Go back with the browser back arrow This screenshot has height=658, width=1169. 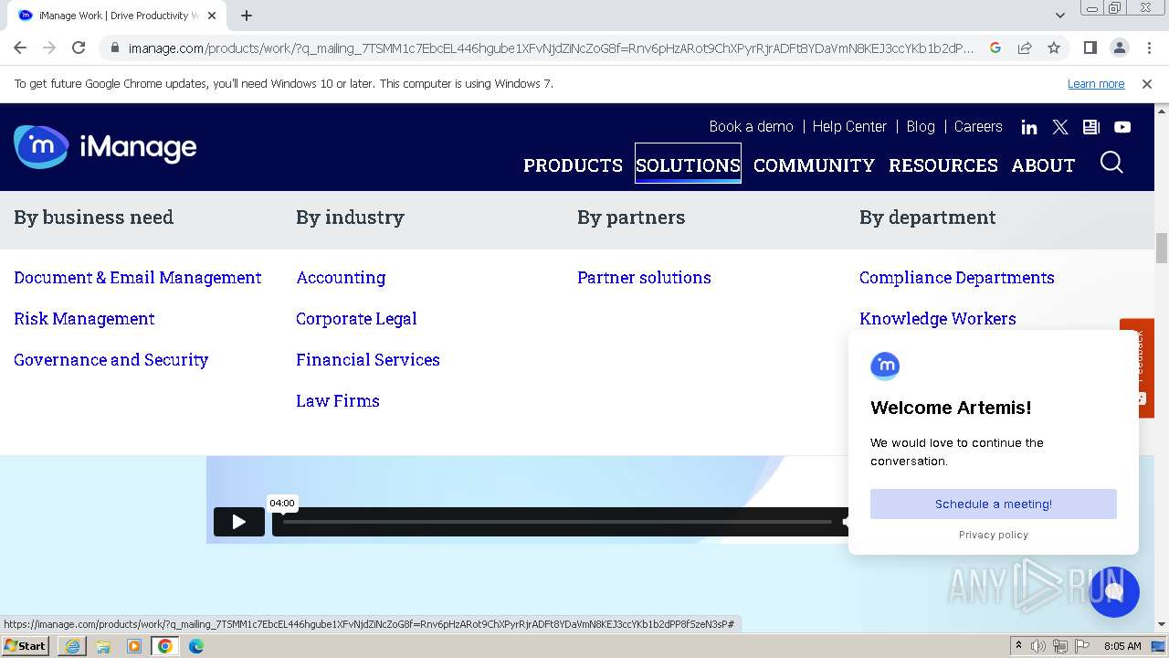(20, 48)
